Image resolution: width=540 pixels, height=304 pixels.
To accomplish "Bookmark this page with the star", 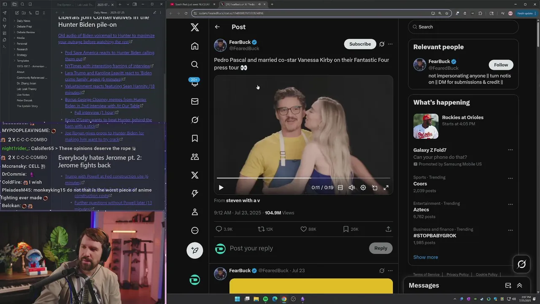I will pos(447,13).
